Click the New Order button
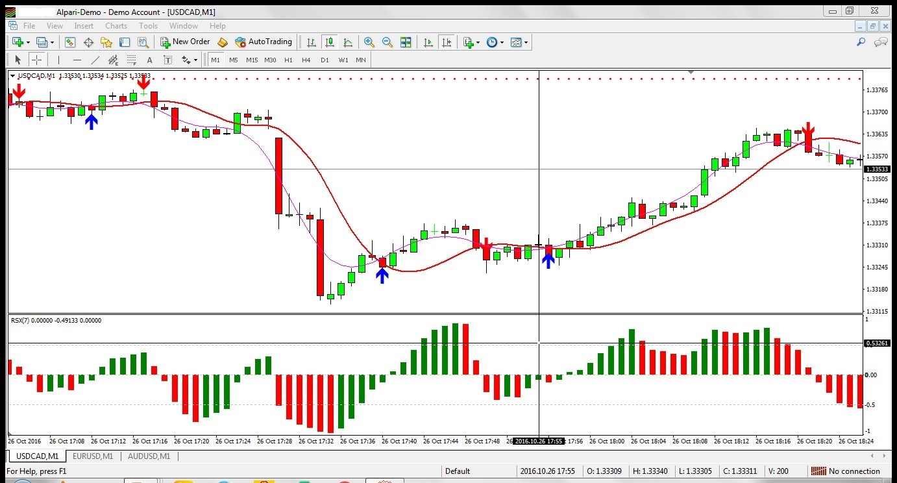This screenshot has height=483, width=897. pyautogui.click(x=185, y=42)
